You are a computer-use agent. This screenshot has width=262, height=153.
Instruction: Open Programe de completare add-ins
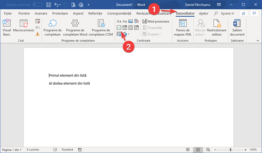pyautogui.click(x=53, y=28)
